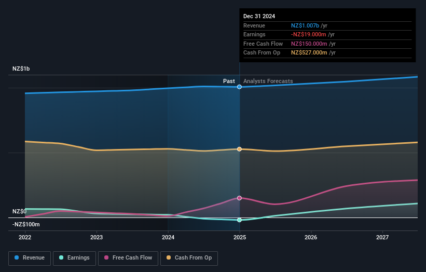The height and width of the screenshot is (272, 426).
Task: Click the Earnings data point at 2025
Action: tap(239, 220)
